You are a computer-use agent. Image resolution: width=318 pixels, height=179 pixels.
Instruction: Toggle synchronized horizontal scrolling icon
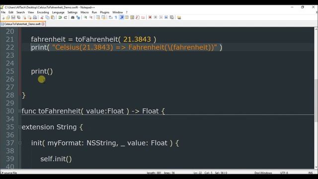[103, 17]
